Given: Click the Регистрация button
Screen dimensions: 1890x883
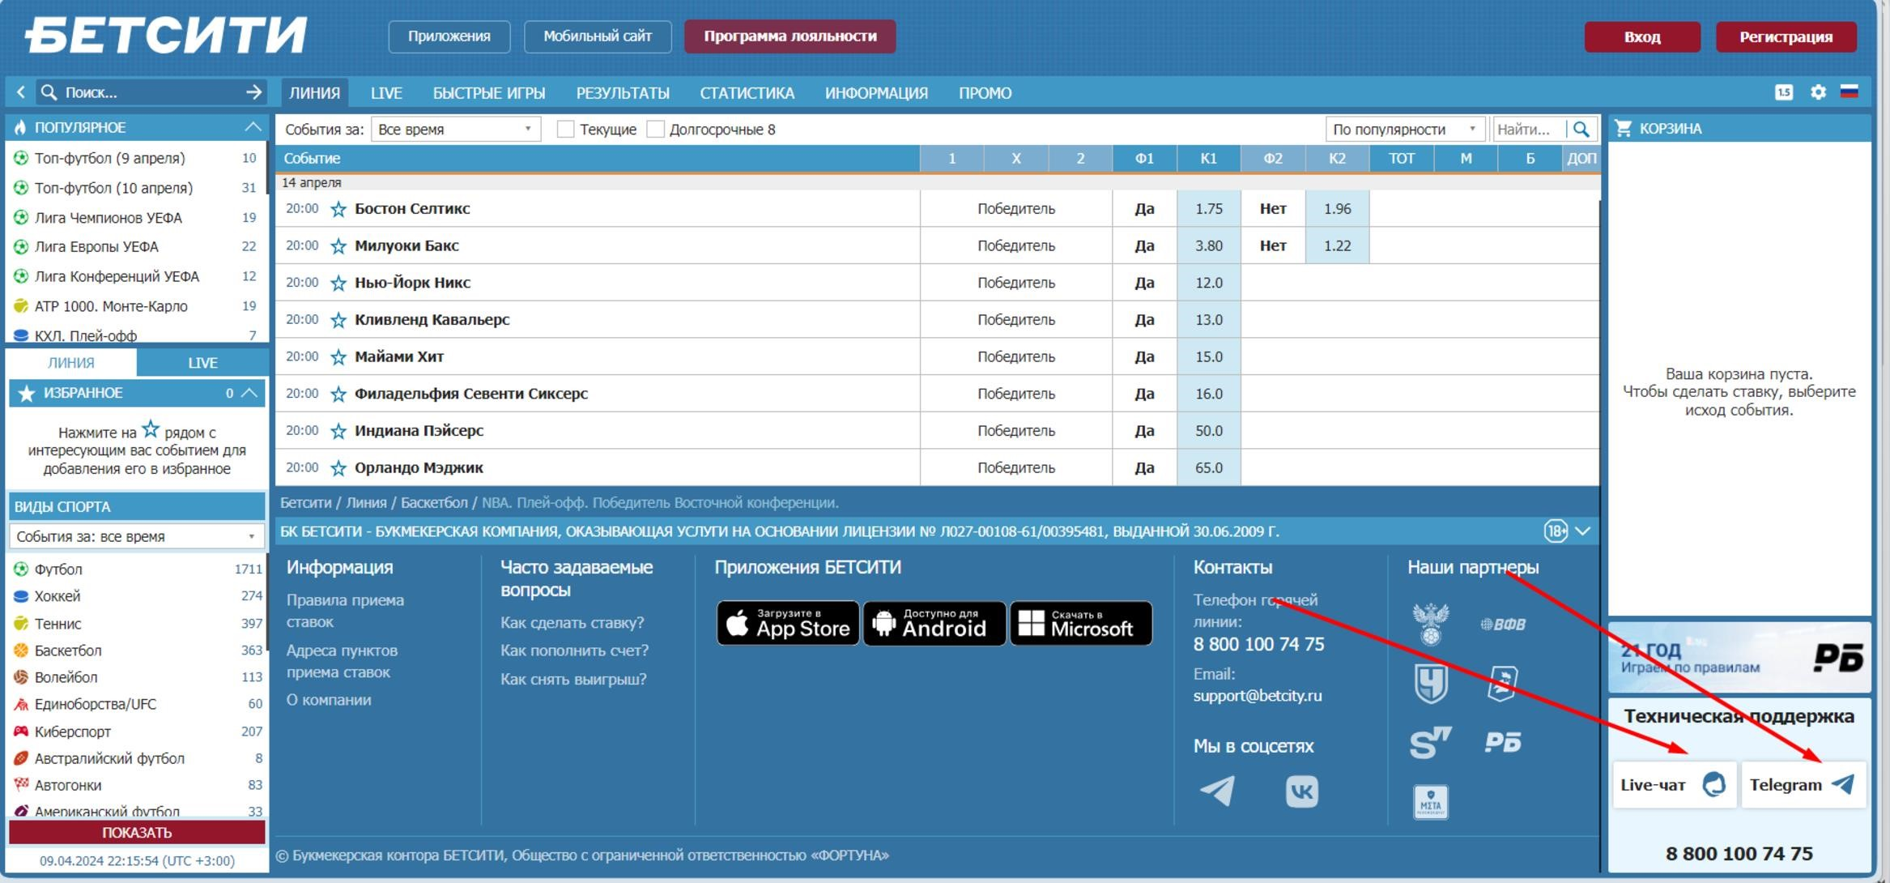Looking at the screenshot, I should click(1786, 37).
